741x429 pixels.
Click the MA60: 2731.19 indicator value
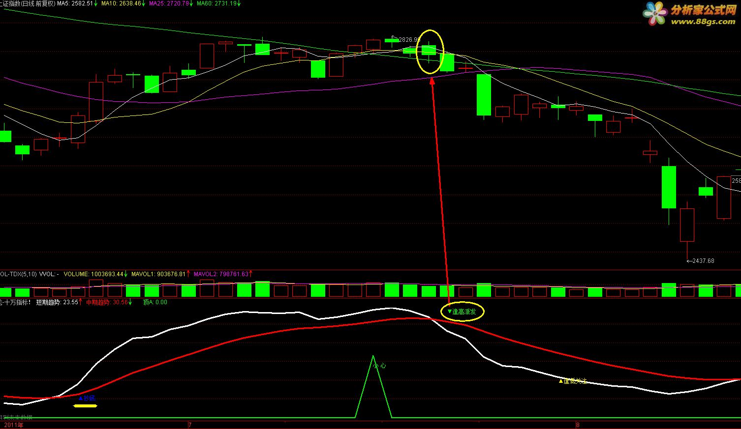(218, 3)
